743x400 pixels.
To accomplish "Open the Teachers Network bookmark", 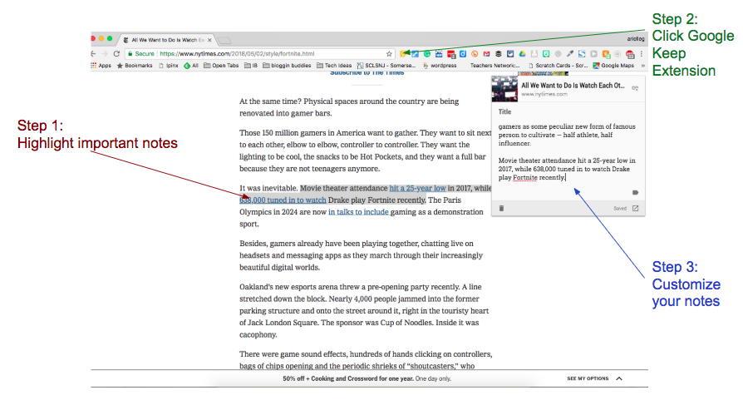I will [495, 66].
